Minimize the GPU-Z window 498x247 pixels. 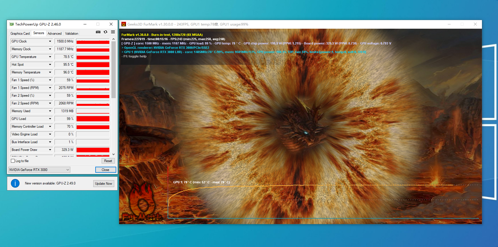[x=85, y=24]
